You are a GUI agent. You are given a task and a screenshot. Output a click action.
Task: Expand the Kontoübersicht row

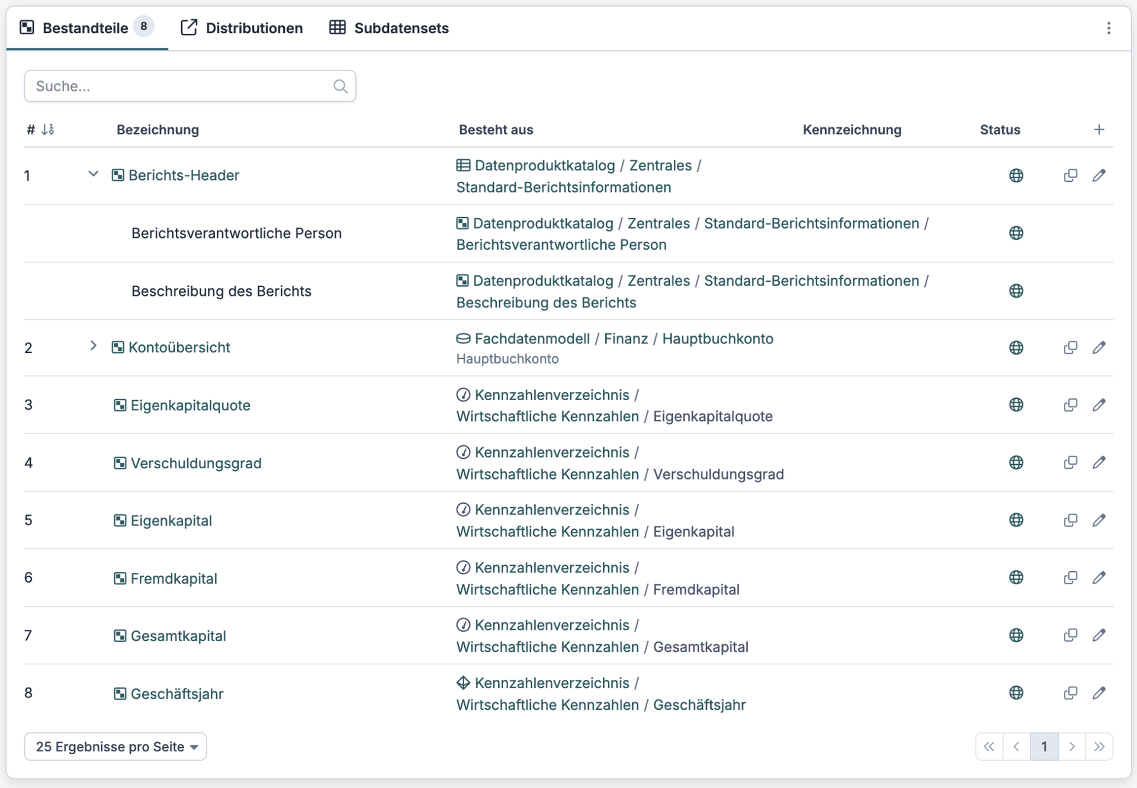tap(93, 346)
